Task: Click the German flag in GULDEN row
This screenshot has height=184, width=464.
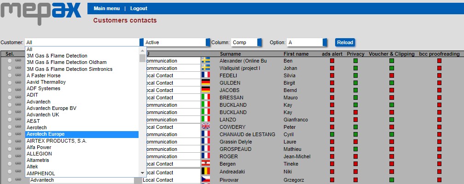Action: [206, 83]
